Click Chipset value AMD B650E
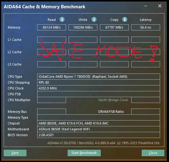Screen dimensions: 169x162 pos(99,123)
